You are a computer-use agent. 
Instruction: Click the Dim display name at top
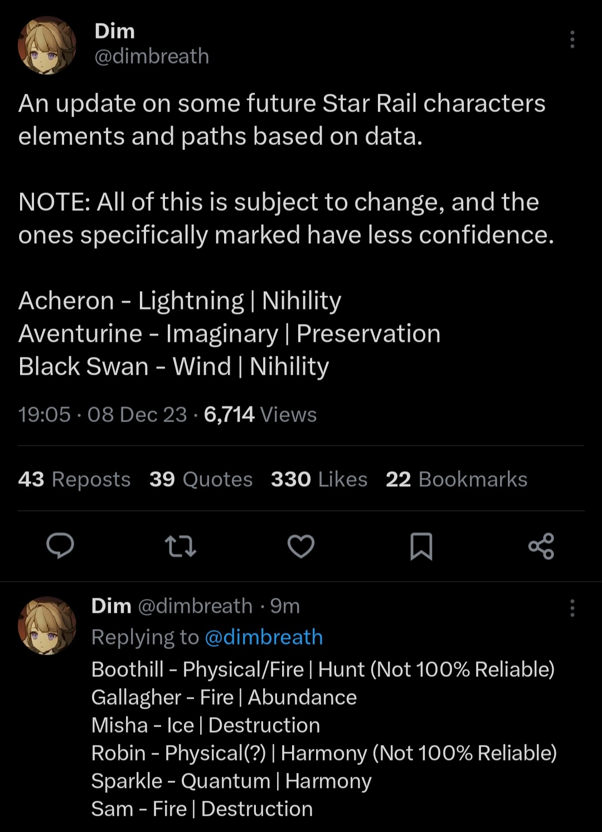point(115,31)
